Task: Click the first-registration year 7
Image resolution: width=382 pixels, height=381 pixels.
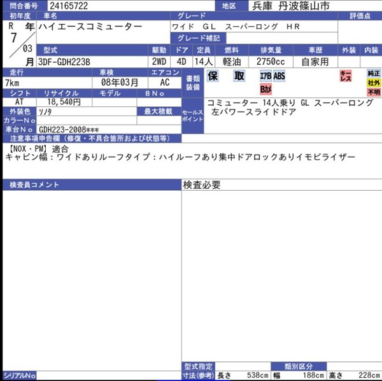Action: 13,38
